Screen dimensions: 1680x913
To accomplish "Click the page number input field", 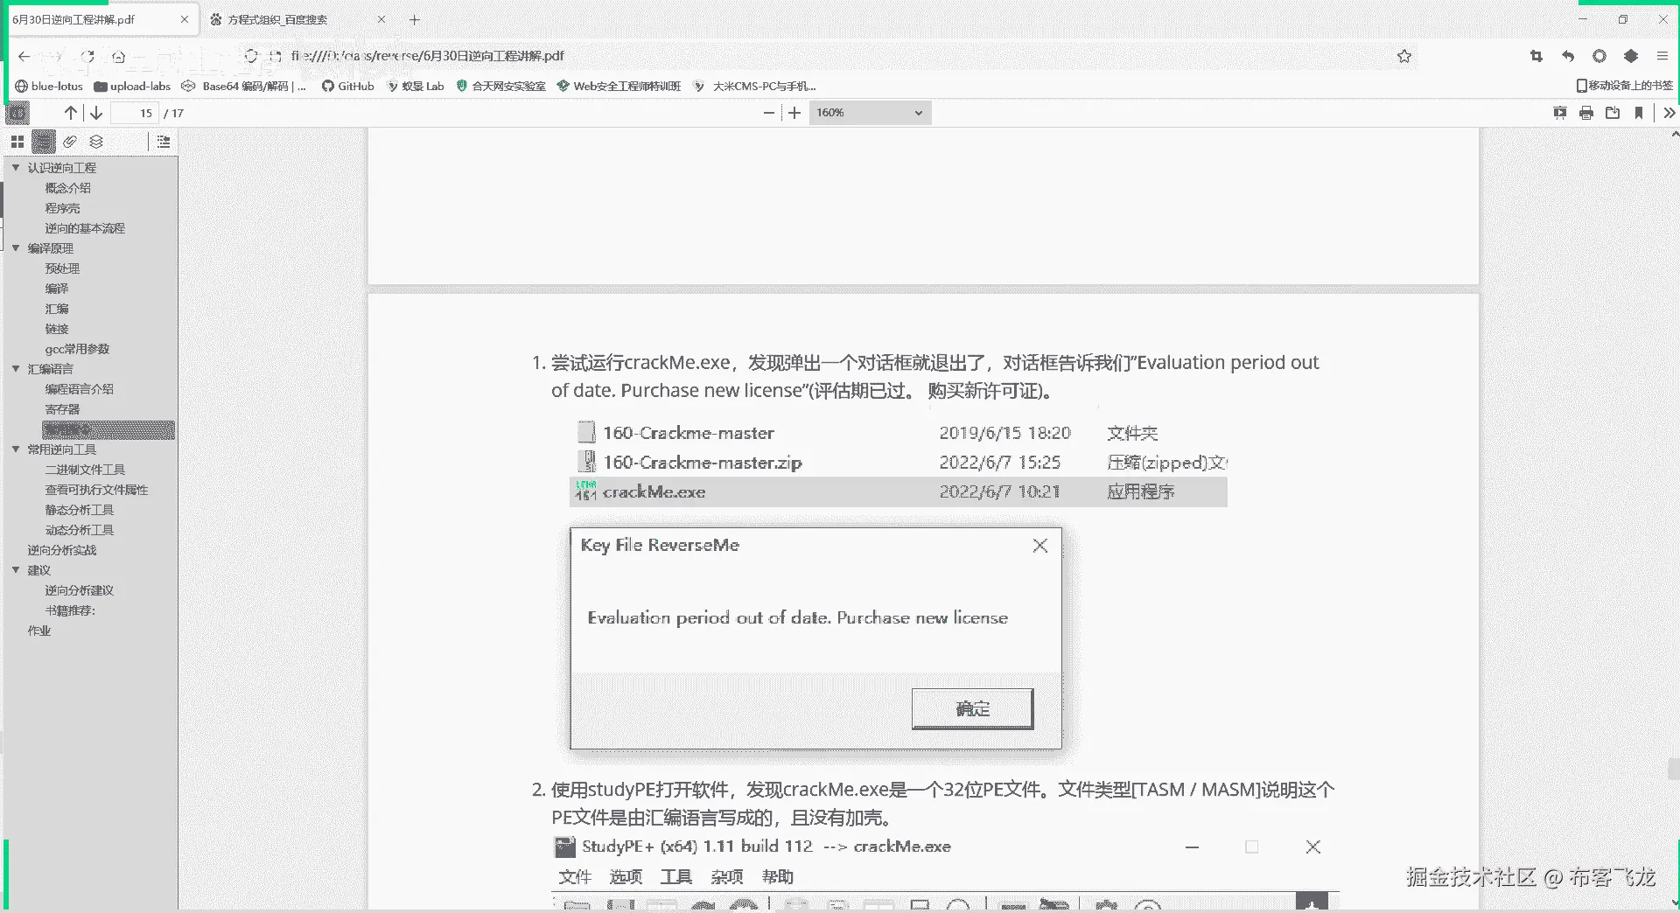I will point(134,113).
